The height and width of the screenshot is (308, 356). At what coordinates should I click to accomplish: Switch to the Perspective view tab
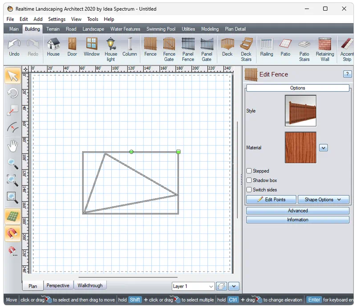[x=58, y=285]
